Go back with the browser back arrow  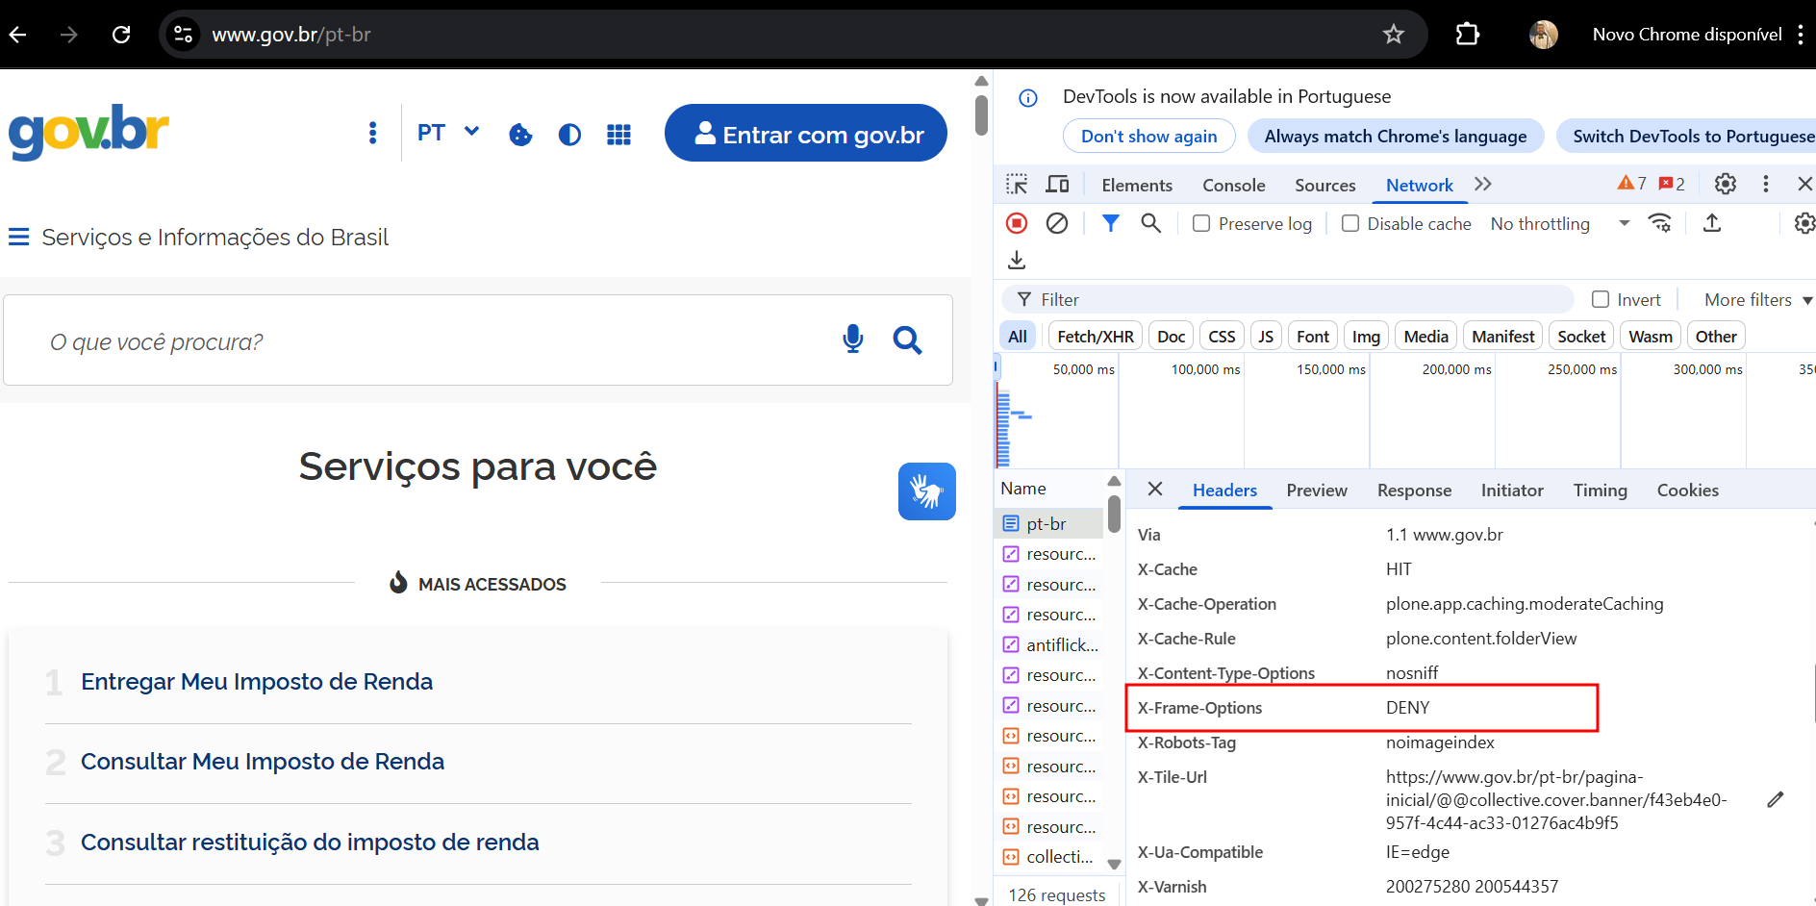(18, 35)
